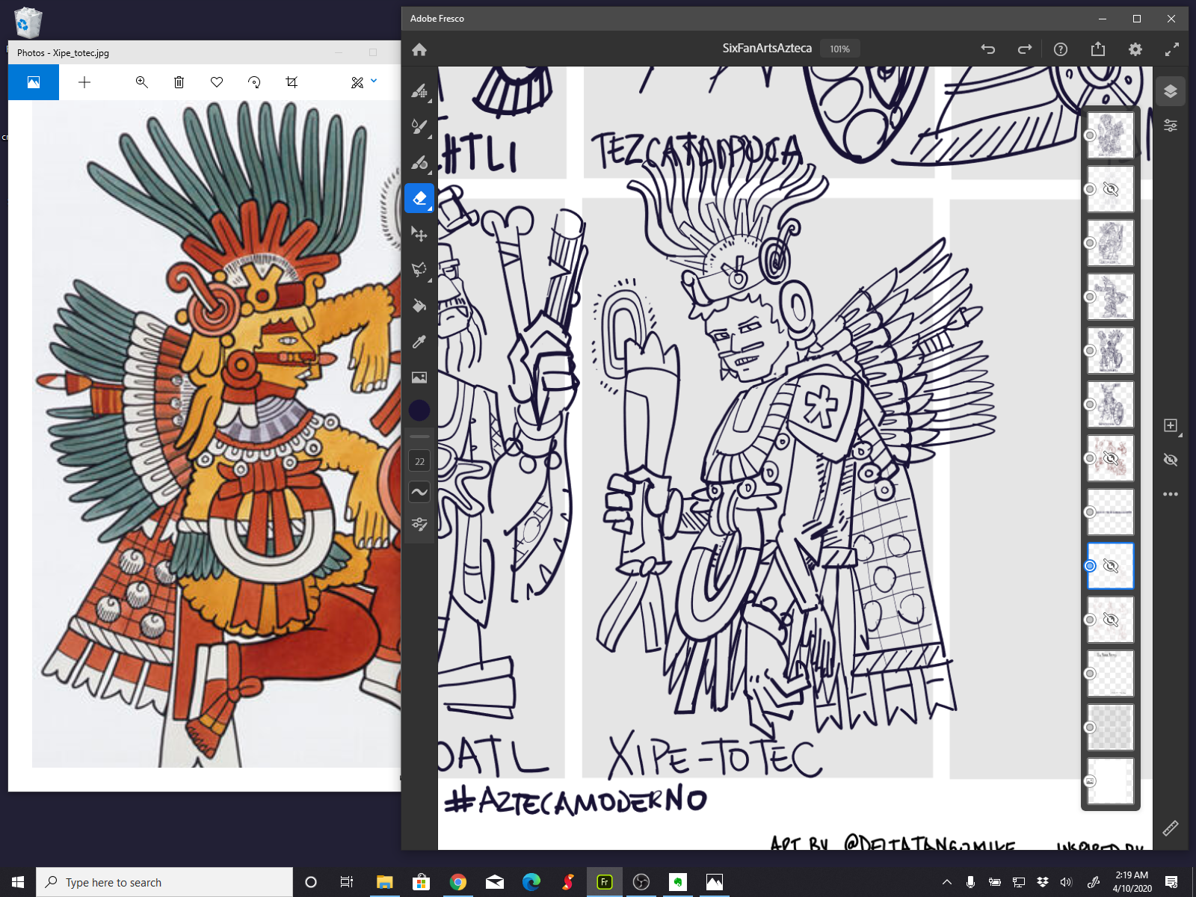This screenshot has height=897, width=1196.
Task: Show the selected blue-outlined hidden layer
Action: click(1111, 566)
